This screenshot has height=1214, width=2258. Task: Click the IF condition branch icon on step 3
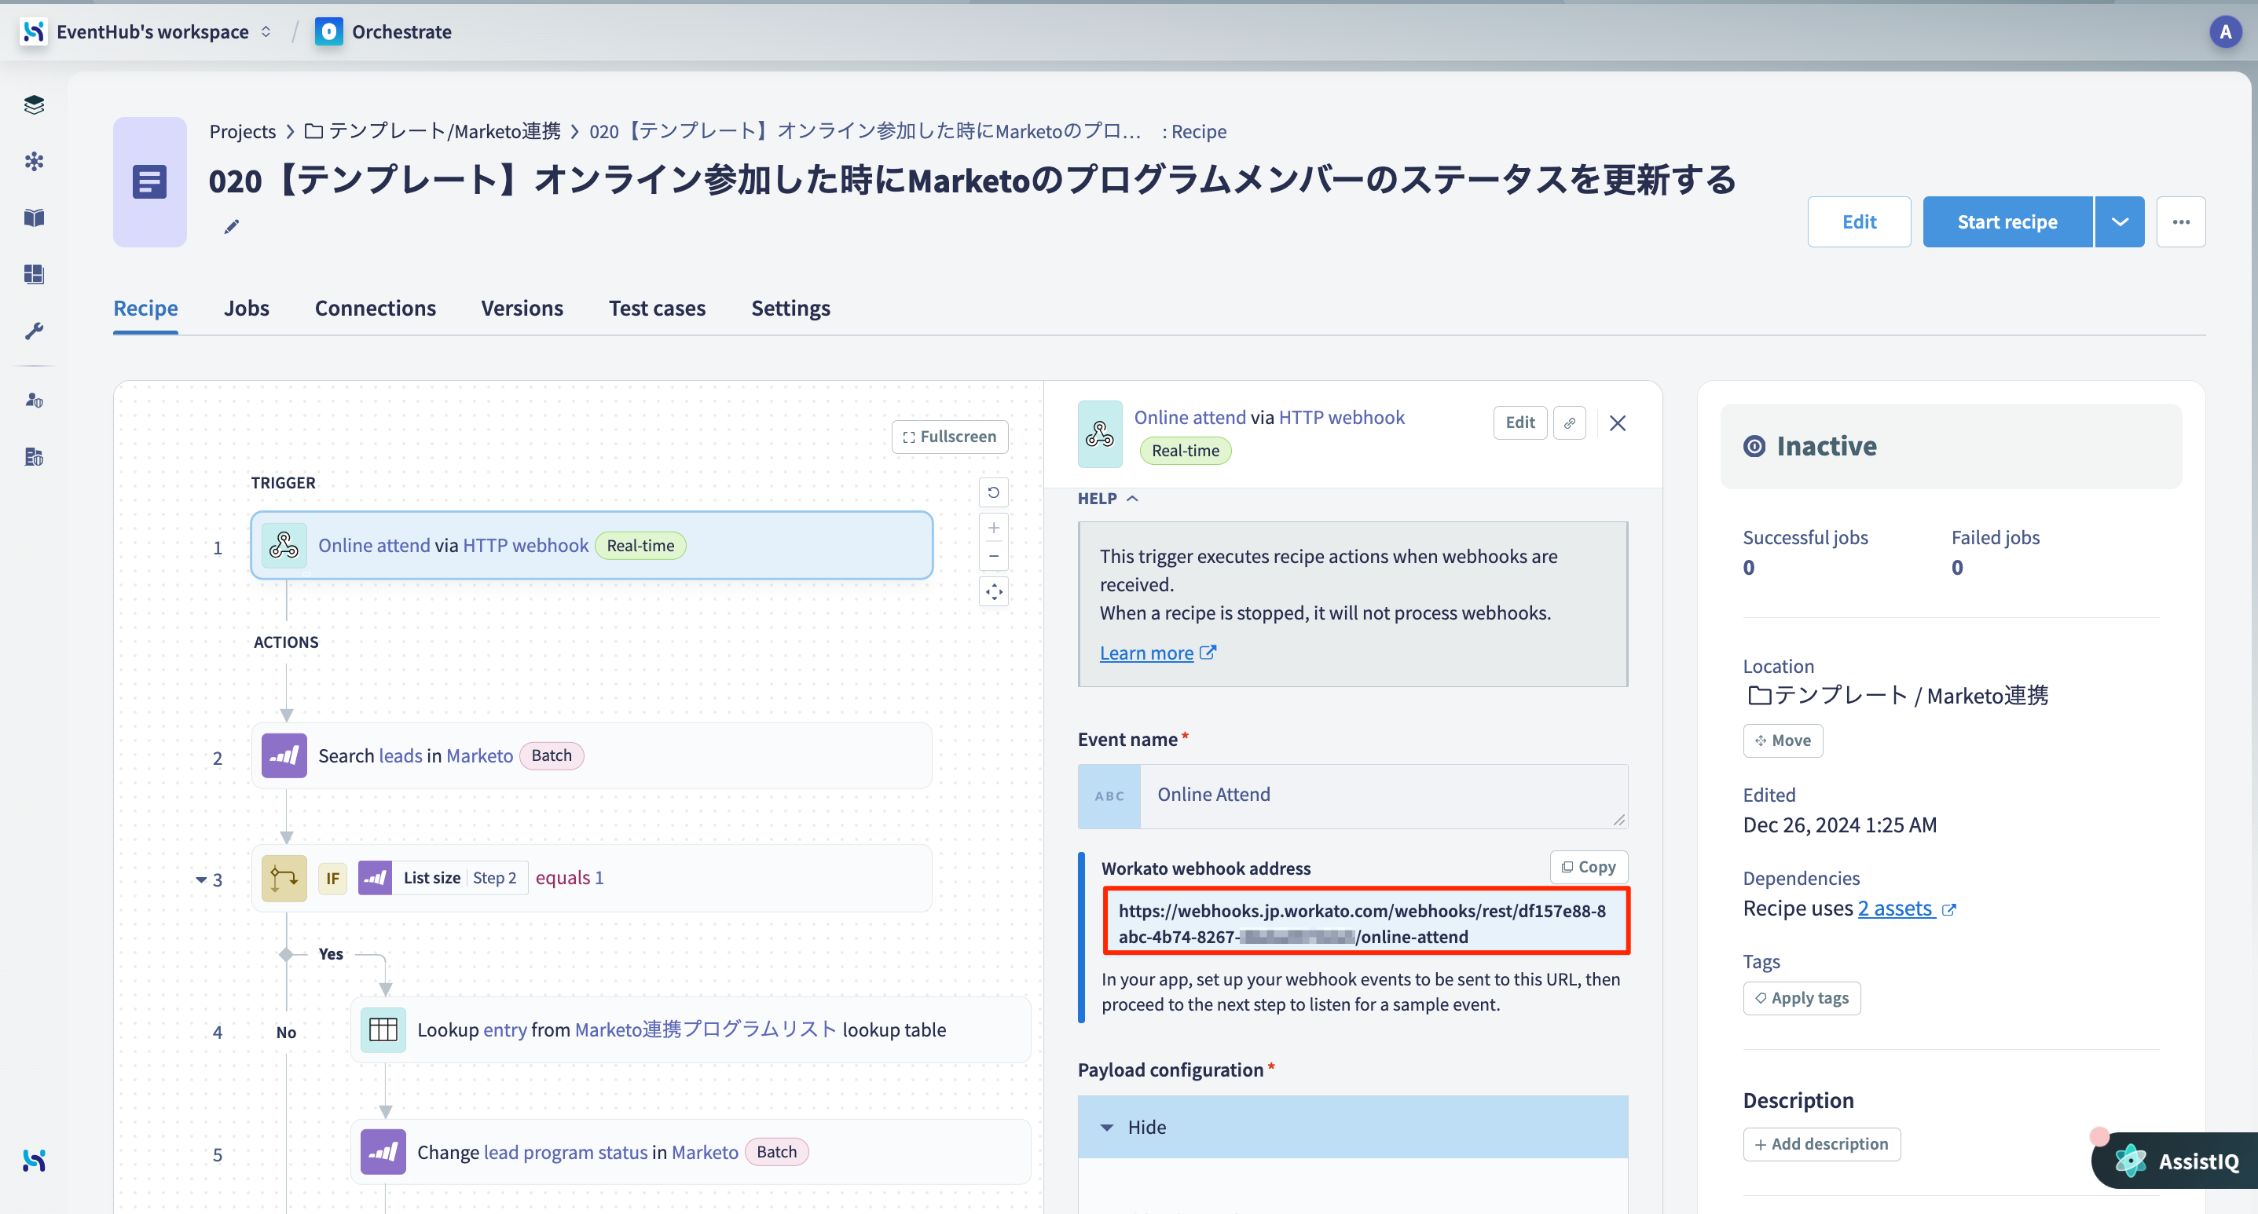click(284, 879)
